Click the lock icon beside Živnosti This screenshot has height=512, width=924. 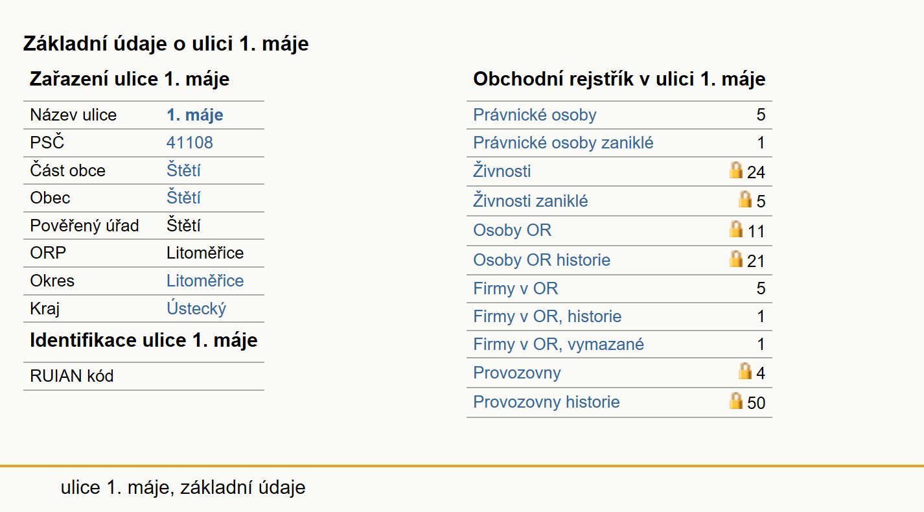[x=735, y=170]
